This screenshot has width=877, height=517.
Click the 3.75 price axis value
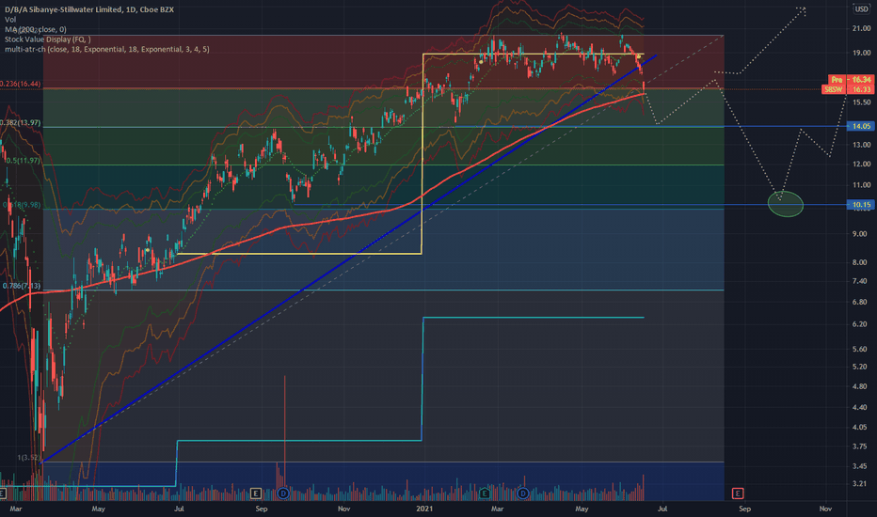pos(861,446)
